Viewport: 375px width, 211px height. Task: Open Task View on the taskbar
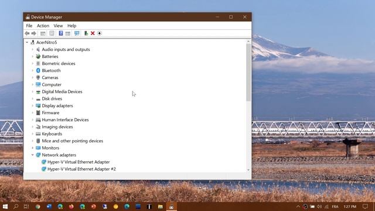[x=26, y=206]
